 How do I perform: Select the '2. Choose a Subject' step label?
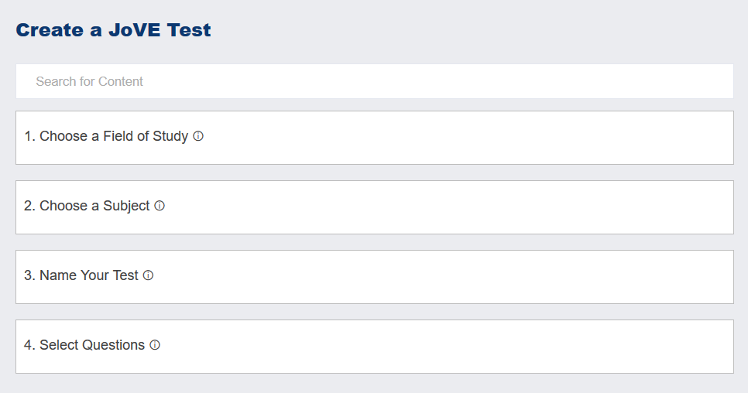[x=87, y=206]
